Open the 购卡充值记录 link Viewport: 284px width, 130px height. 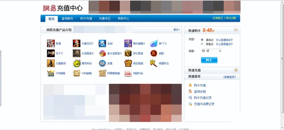click(x=203, y=98)
